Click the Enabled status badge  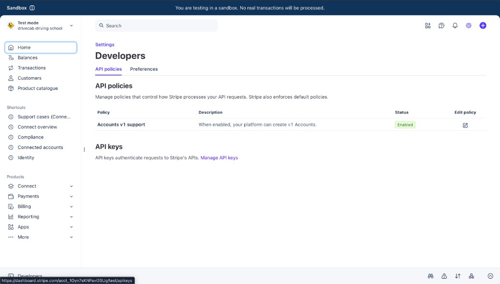click(405, 124)
